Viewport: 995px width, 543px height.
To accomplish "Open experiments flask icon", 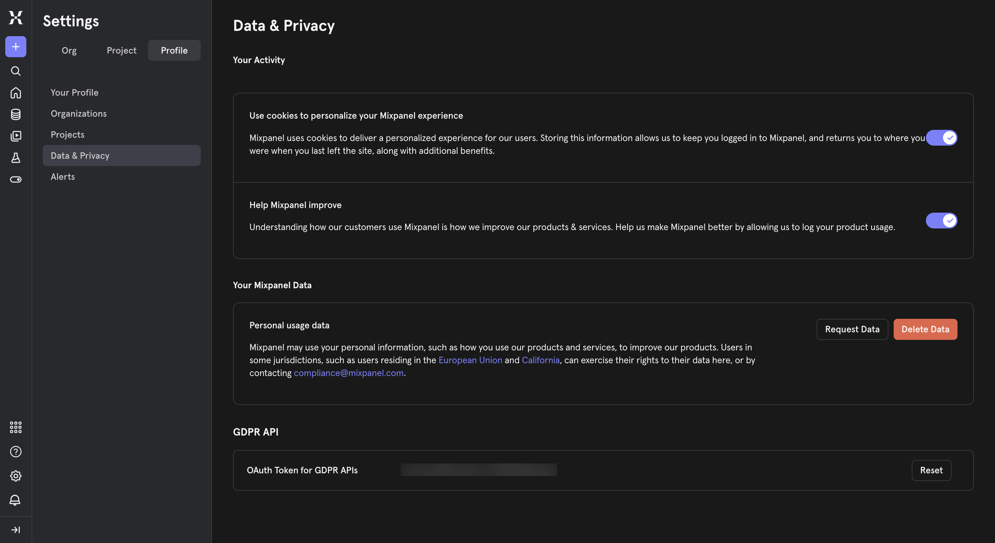I will [16, 157].
